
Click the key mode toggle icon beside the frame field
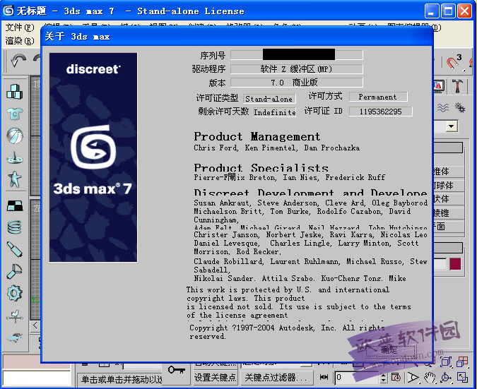point(324,377)
